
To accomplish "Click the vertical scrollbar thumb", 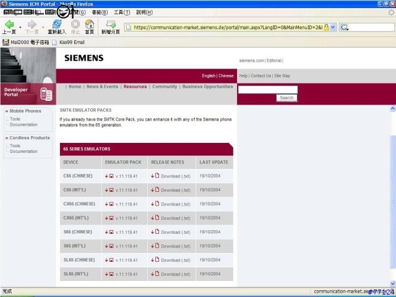I will pos(393,202).
